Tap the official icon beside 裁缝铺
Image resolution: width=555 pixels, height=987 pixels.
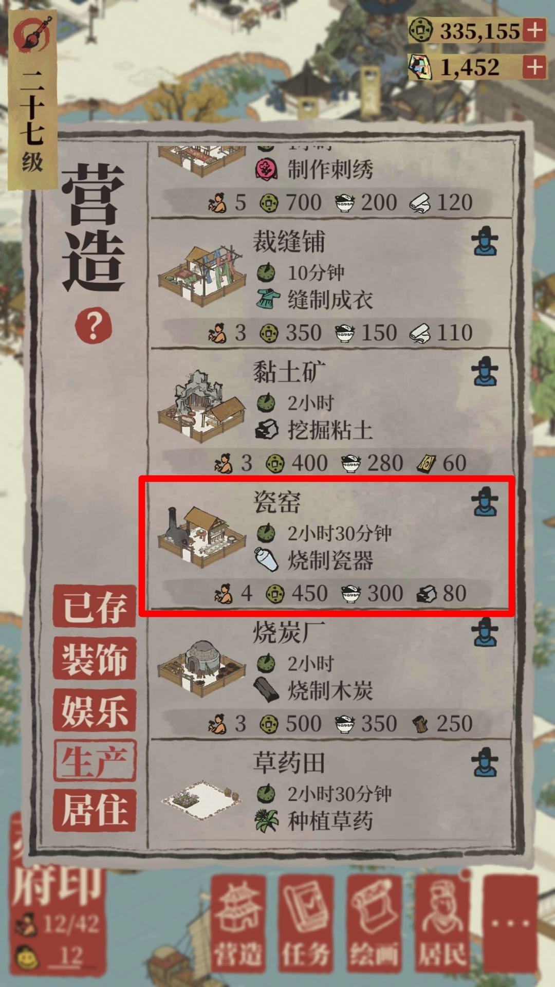(485, 241)
